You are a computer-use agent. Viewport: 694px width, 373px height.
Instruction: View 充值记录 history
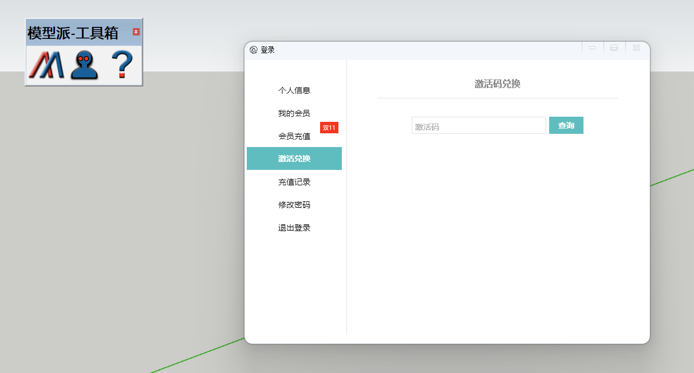click(x=294, y=182)
